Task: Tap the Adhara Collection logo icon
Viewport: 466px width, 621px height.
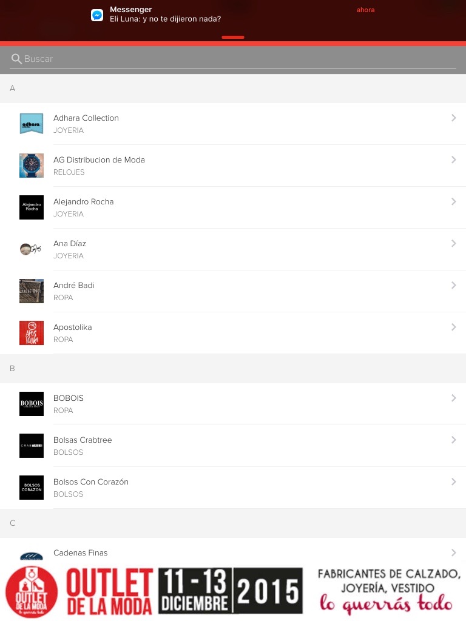Action: click(32, 124)
